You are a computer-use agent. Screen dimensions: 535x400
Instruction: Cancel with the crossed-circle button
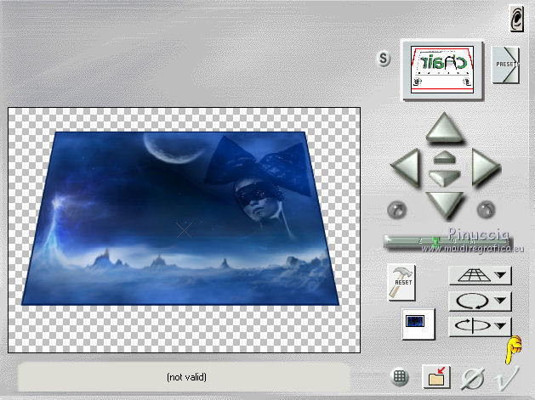tap(473, 379)
